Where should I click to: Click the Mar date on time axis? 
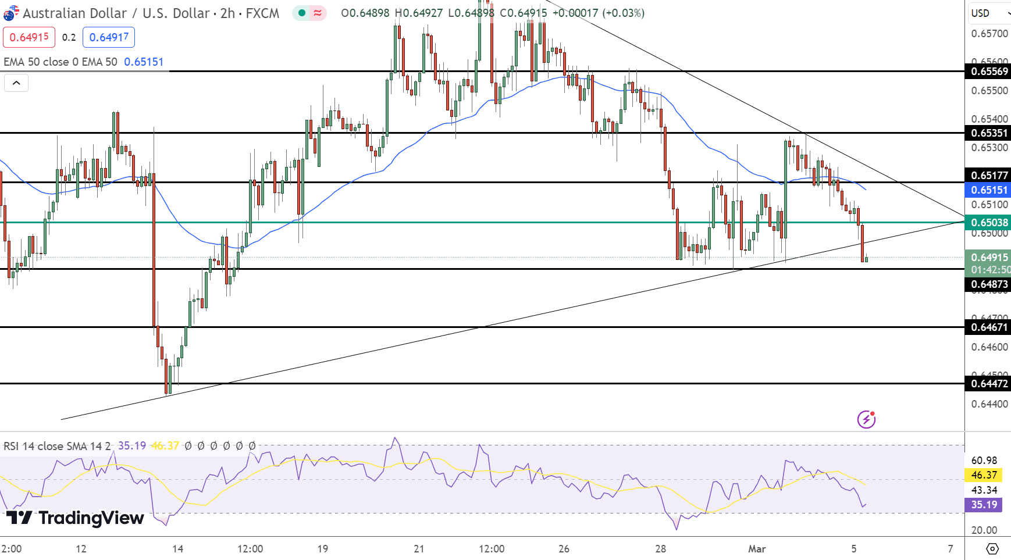(757, 548)
